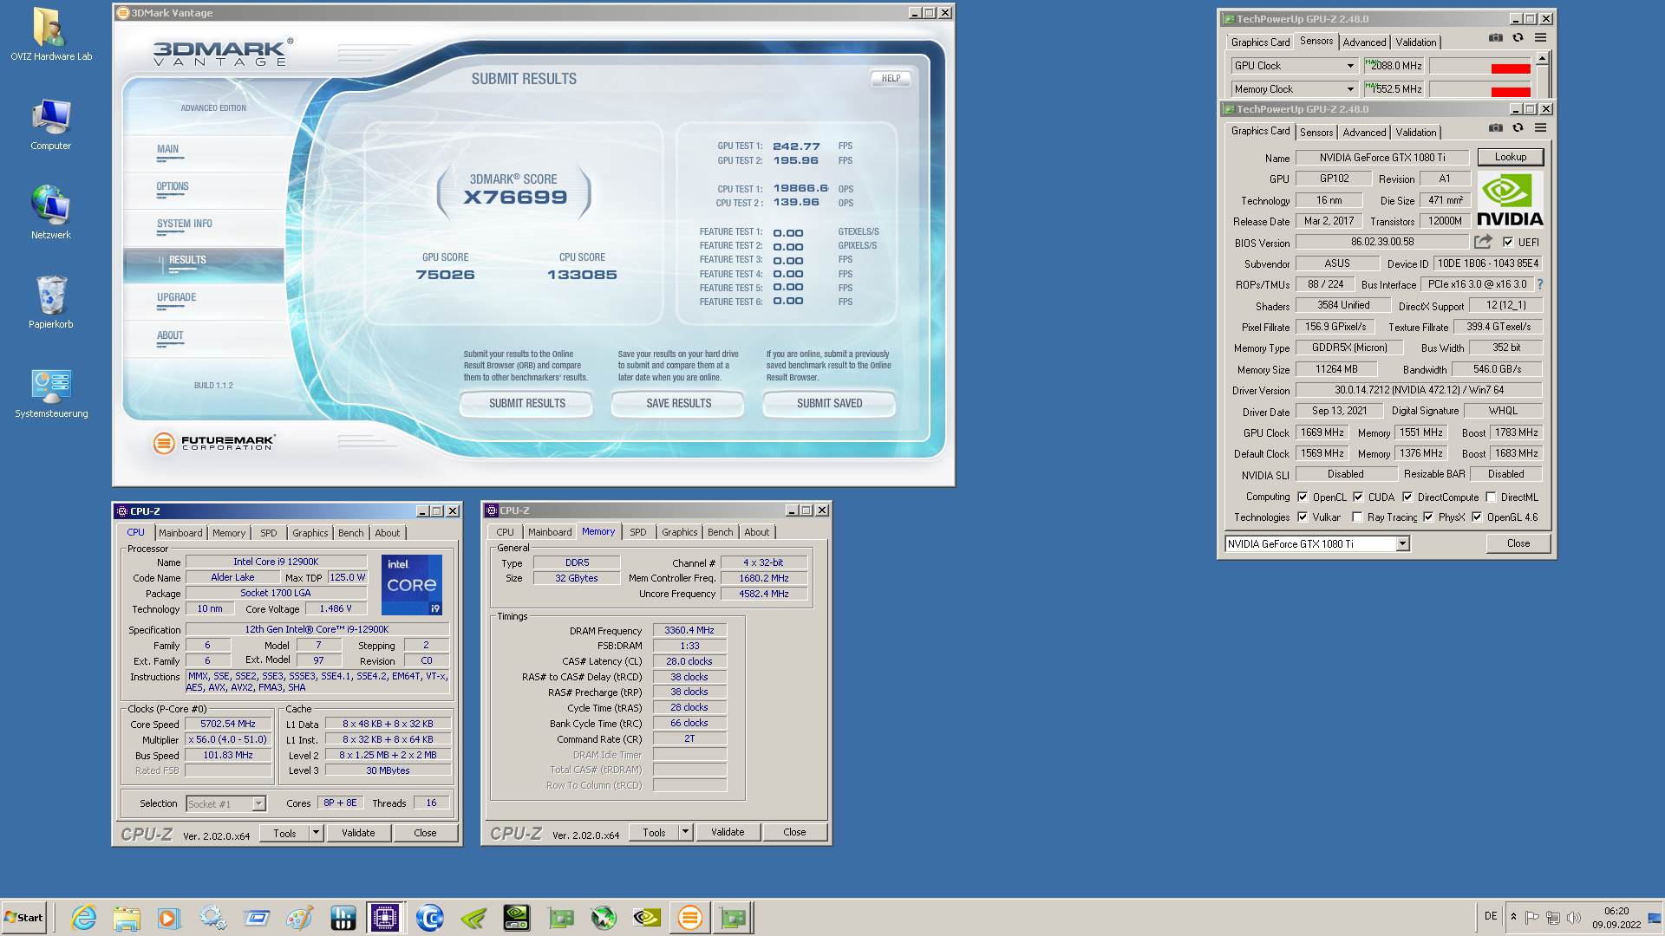Viewport: 1665px width, 936px height.
Task: Click the blue C sphere taskbar icon
Action: click(429, 918)
